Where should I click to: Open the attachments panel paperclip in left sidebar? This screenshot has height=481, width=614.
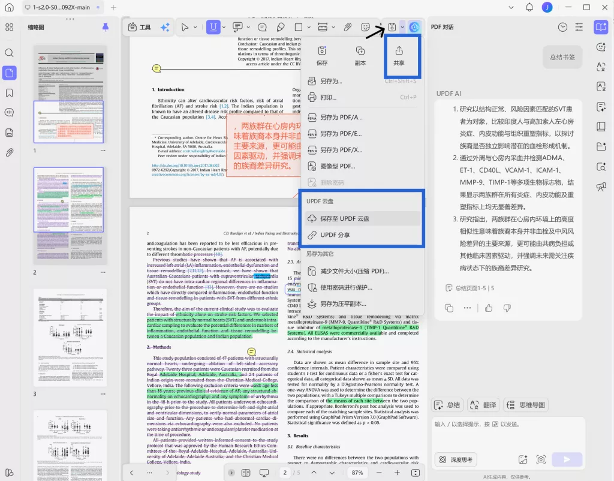pos(10,152)
